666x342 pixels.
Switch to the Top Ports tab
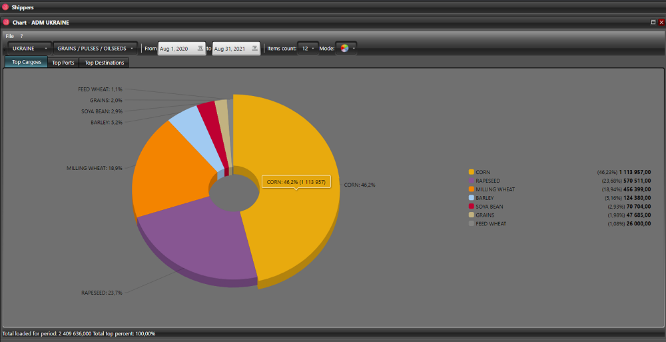pyautogui.click(x=63, y=63)
